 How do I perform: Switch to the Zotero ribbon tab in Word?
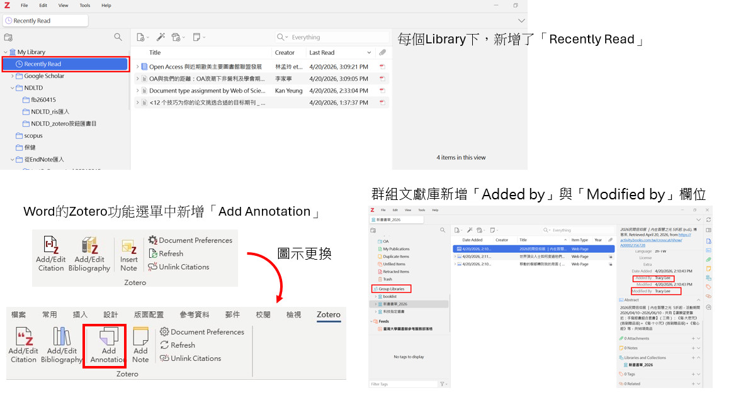click(x=328, y=314)
